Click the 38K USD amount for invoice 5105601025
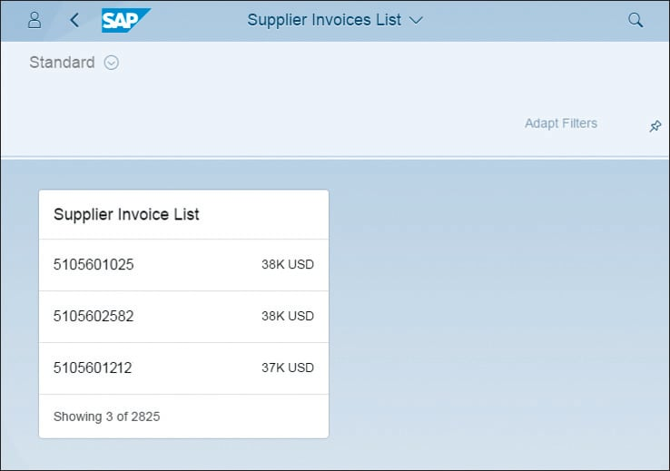Image resolution: width=670 pixels, height=471 pixels. [x=287, y=265]
